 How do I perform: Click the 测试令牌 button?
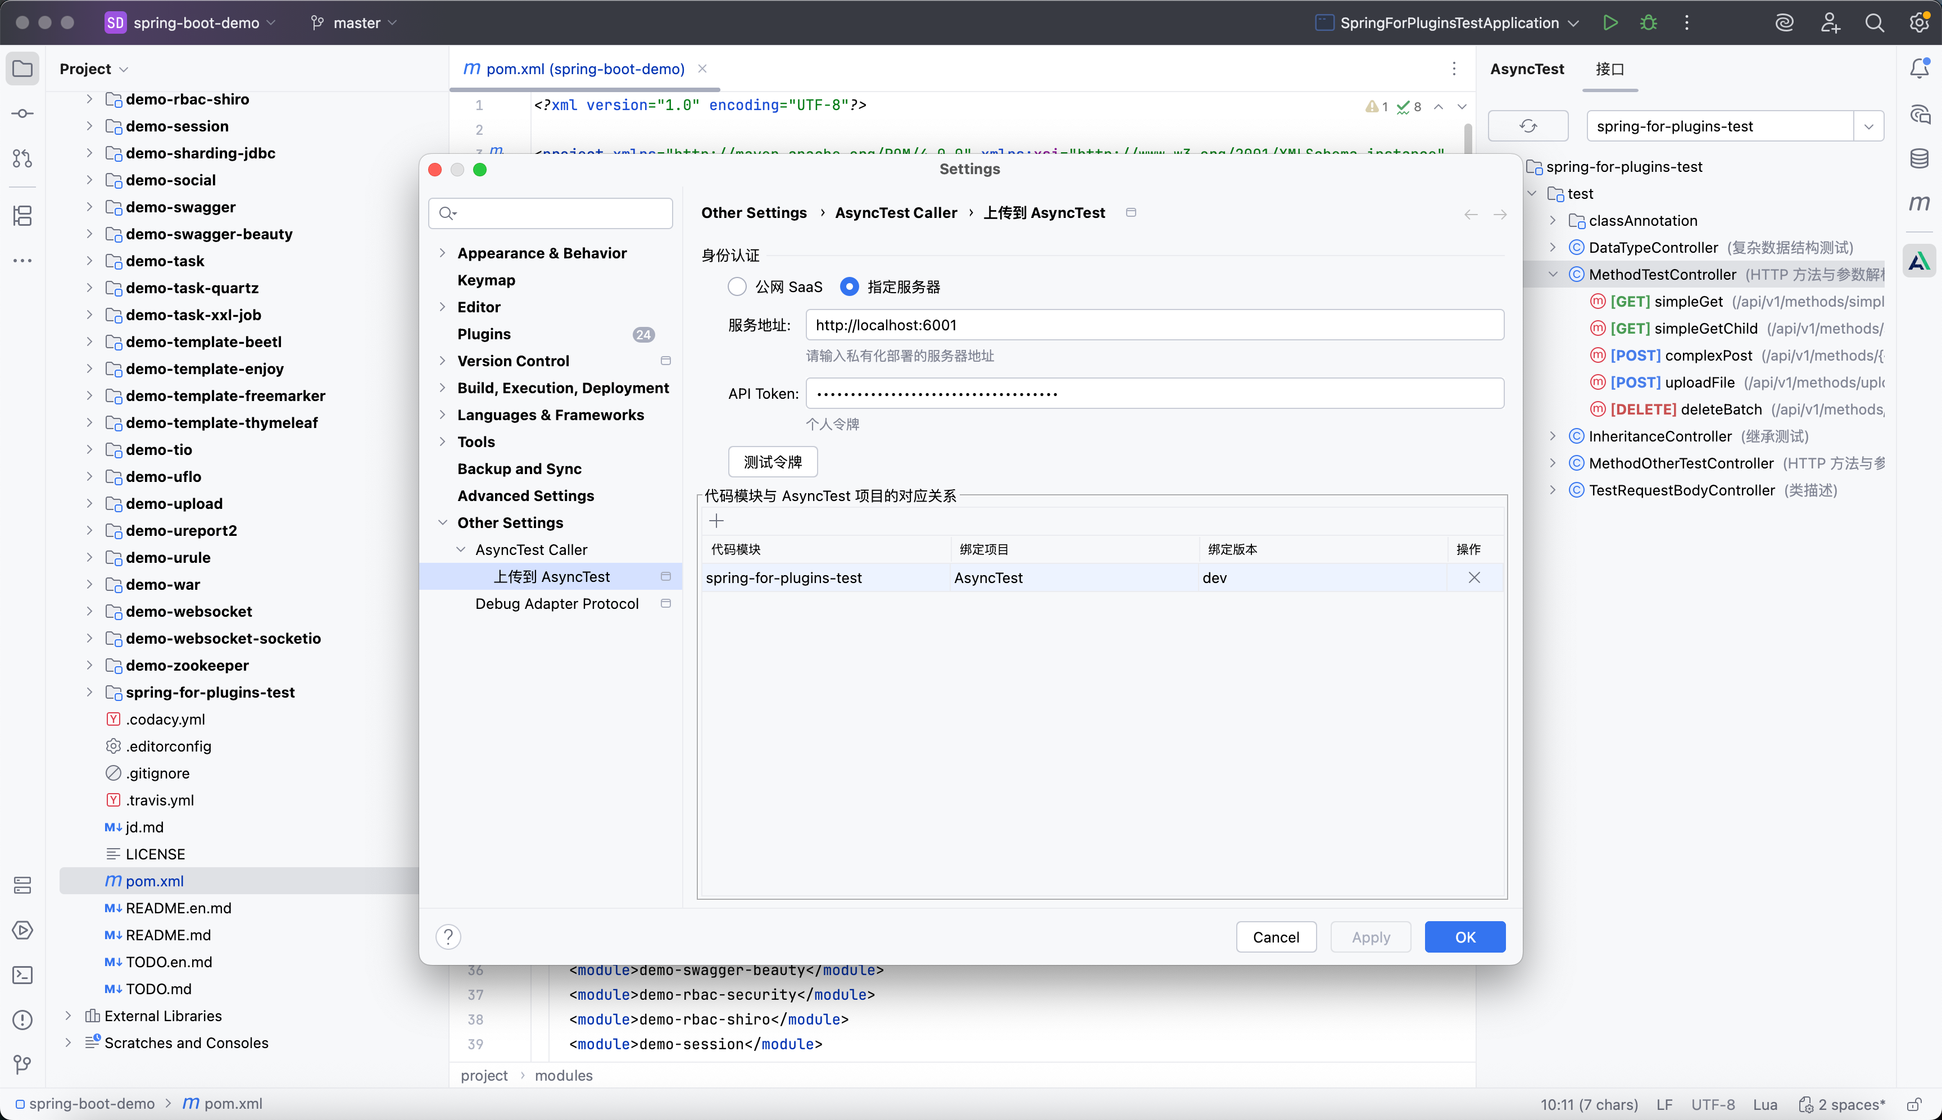click(x=773, y=462)
